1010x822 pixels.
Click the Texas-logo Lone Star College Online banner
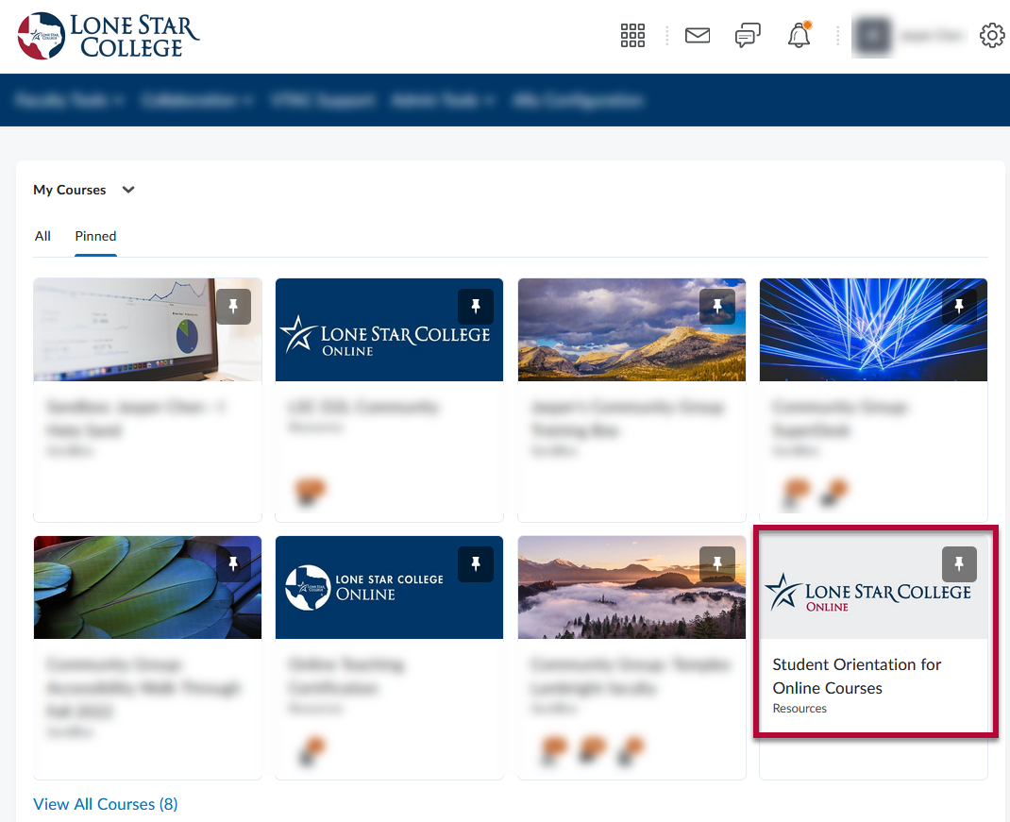coord(389,587)
